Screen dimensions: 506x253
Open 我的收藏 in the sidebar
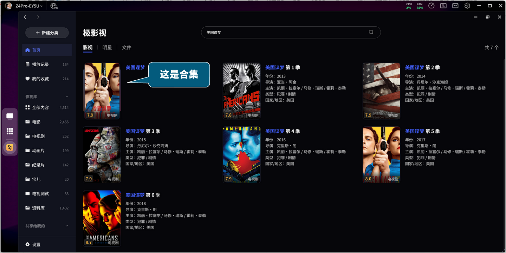coord(47,79)
